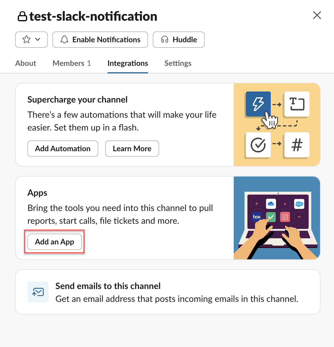The width and height of the screenshot is (334, 347).
Task: Click the laptop apps illustration thumbnail
Action: coord(277,218)
